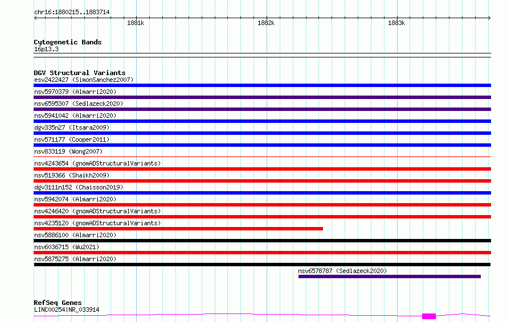Click the nsv571177 (Cooper2011) variant label

point(72,139)
